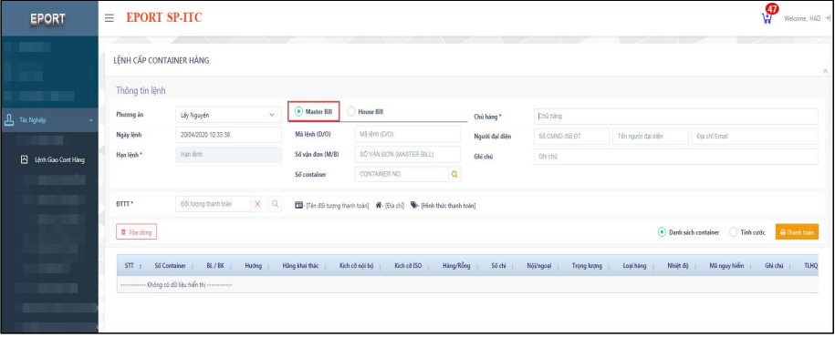Click the Địa chỉ Email field
Viewport: 835px width, 337px height.
click(755, 137)
